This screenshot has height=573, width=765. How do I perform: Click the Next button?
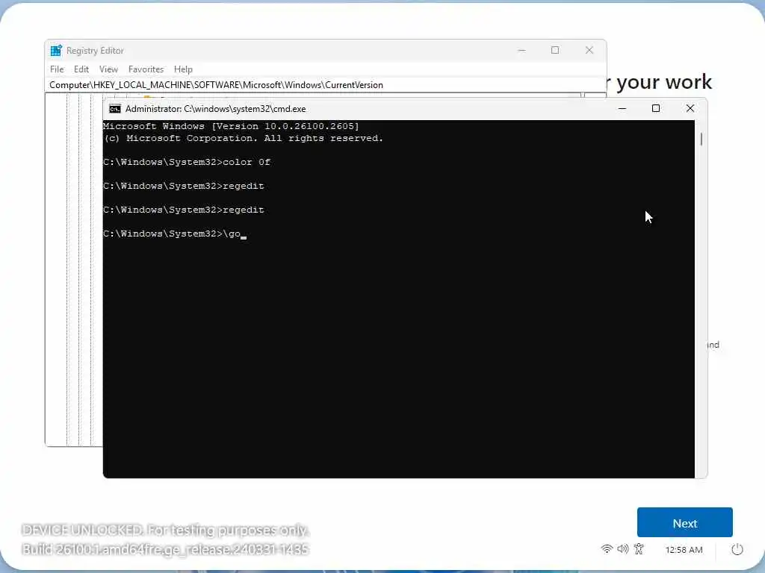684,523
